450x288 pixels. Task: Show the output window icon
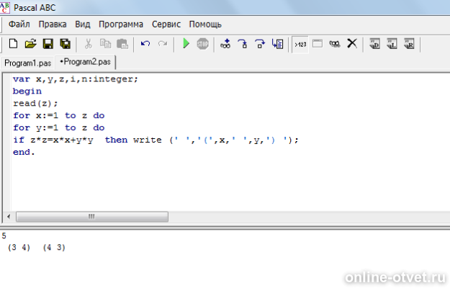coord(318,44)
